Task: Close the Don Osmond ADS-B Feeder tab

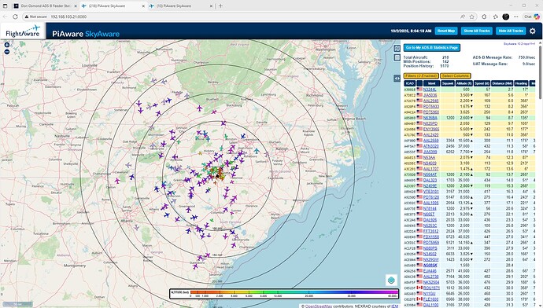Action: [76, 5]
